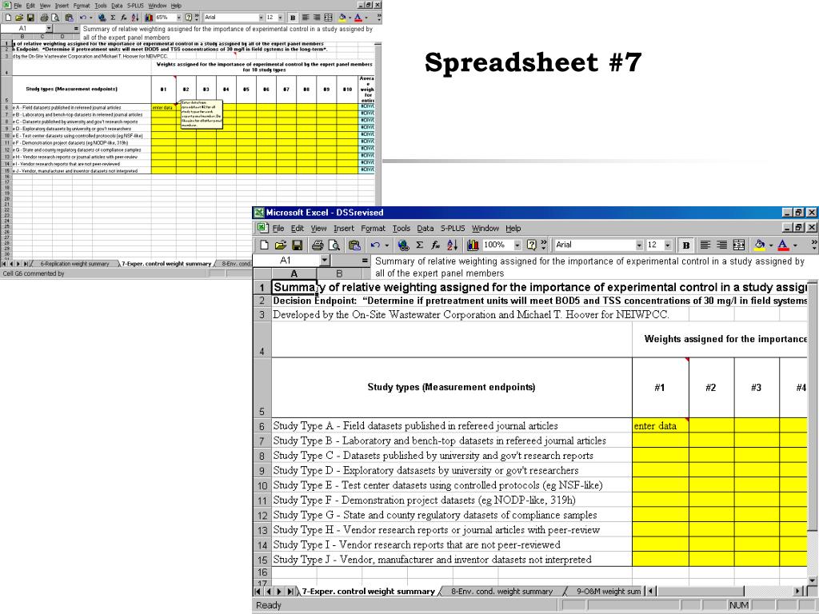Viewport: 819px width, 614px height.
Task: Open the File menu in DSSrevised window
Action: coord(278,228)
